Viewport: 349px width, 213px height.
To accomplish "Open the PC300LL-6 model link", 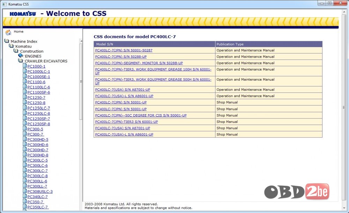I will pyautogui.click(x=37, y=181).
